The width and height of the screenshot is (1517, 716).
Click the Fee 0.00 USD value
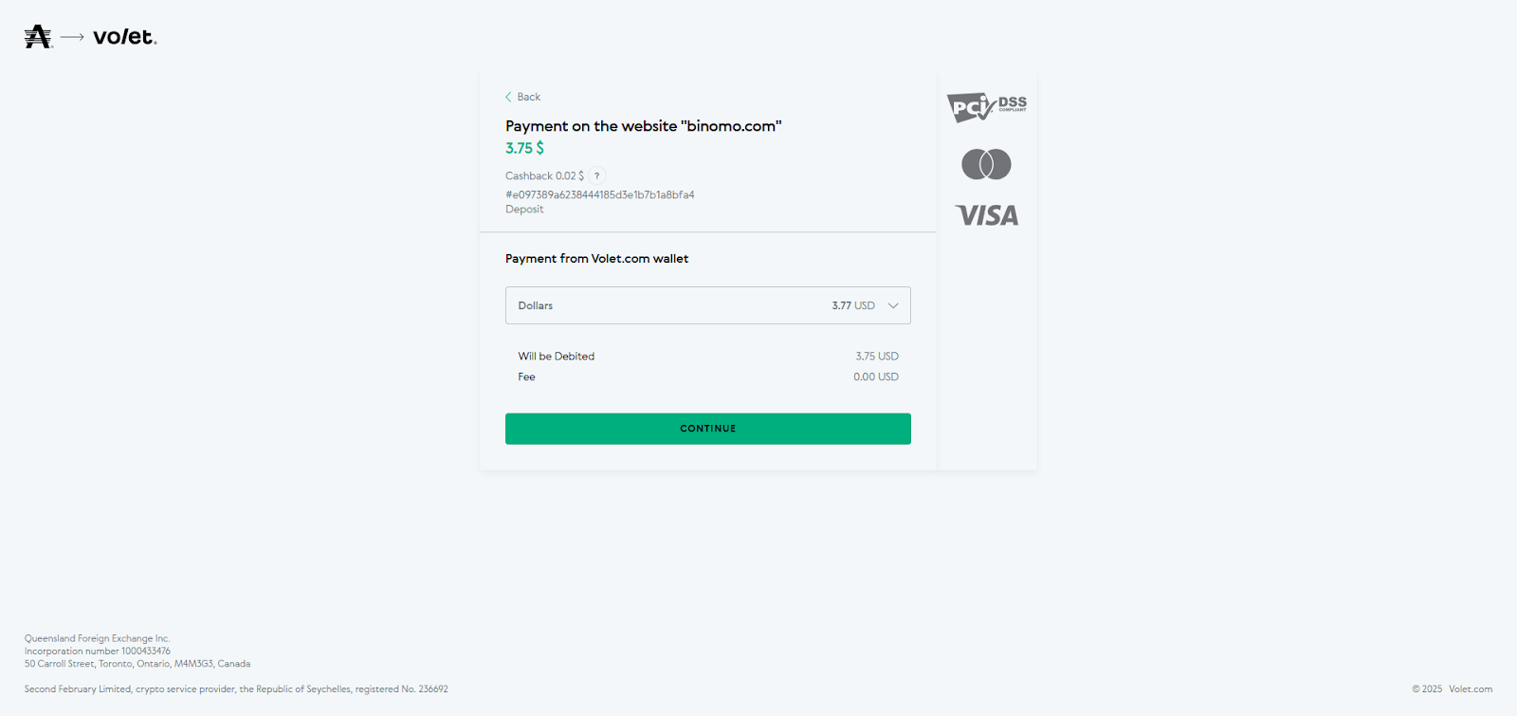pos(875,376)
